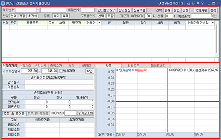Click the 전략 선택 button

(x=14, y=16)
